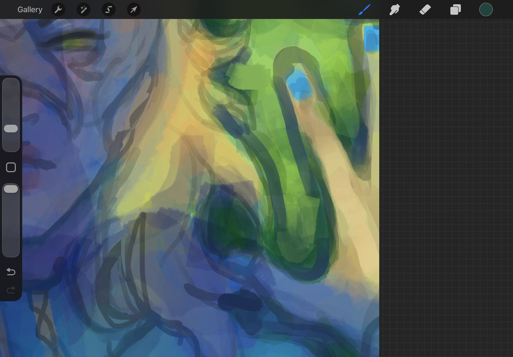Redo the last undone action

coord(11,290)
